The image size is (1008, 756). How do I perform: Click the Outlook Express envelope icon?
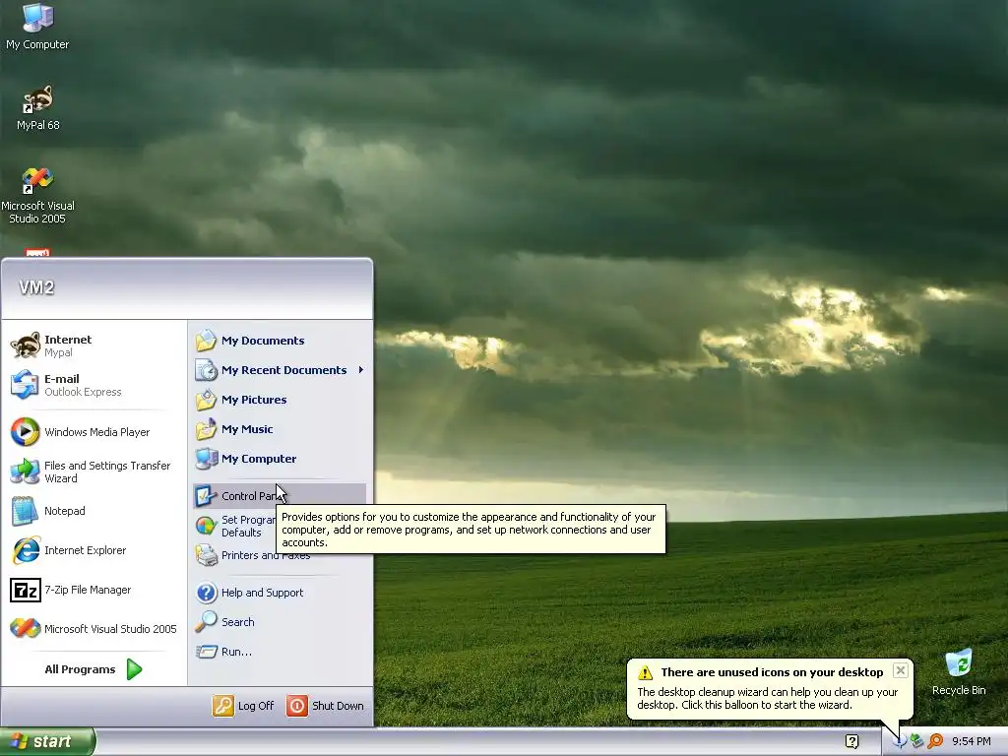click(x=25, y=385)
